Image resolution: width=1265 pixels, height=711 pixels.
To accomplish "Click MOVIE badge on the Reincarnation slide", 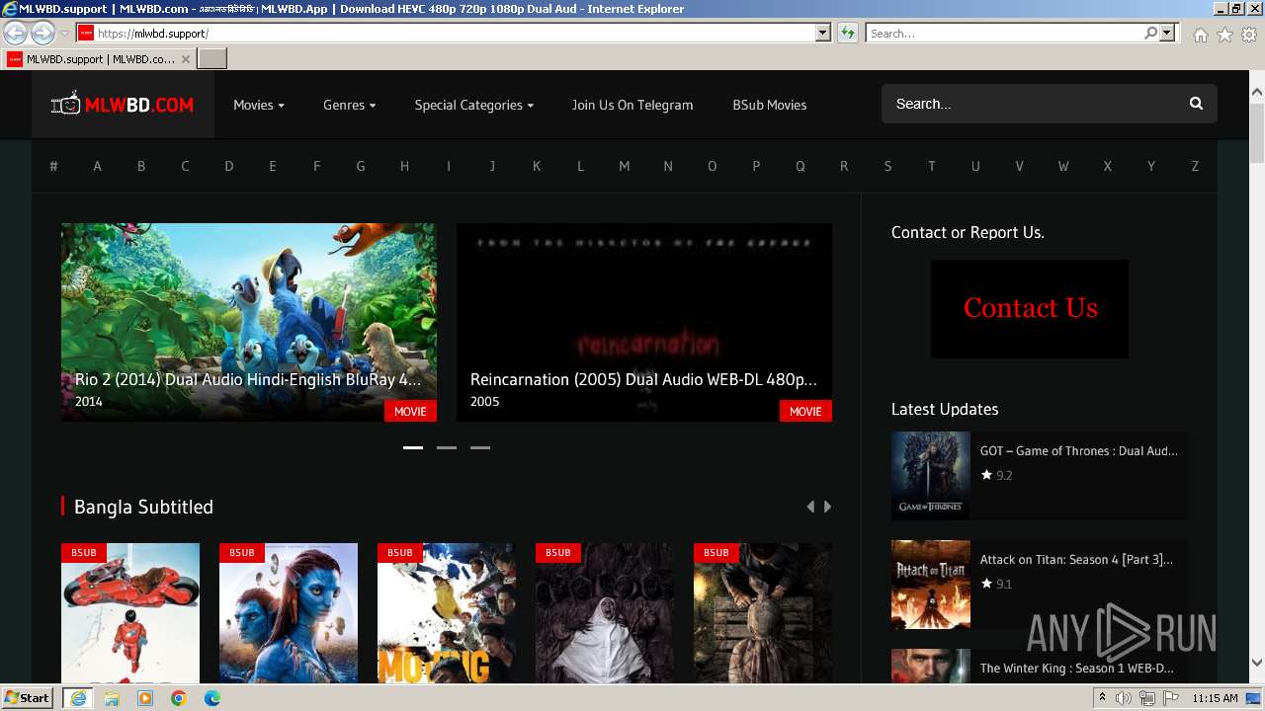I will point(805,411).
